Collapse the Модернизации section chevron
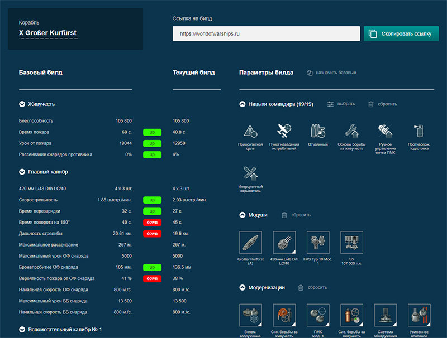The image size is (447, 338). pos(242,288)
